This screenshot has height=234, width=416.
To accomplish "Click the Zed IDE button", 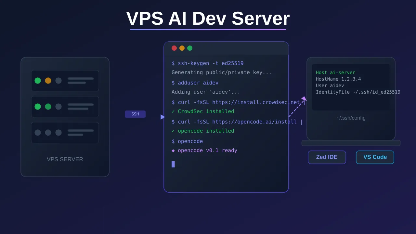I will pyautogui.click(x=327, y=157).
